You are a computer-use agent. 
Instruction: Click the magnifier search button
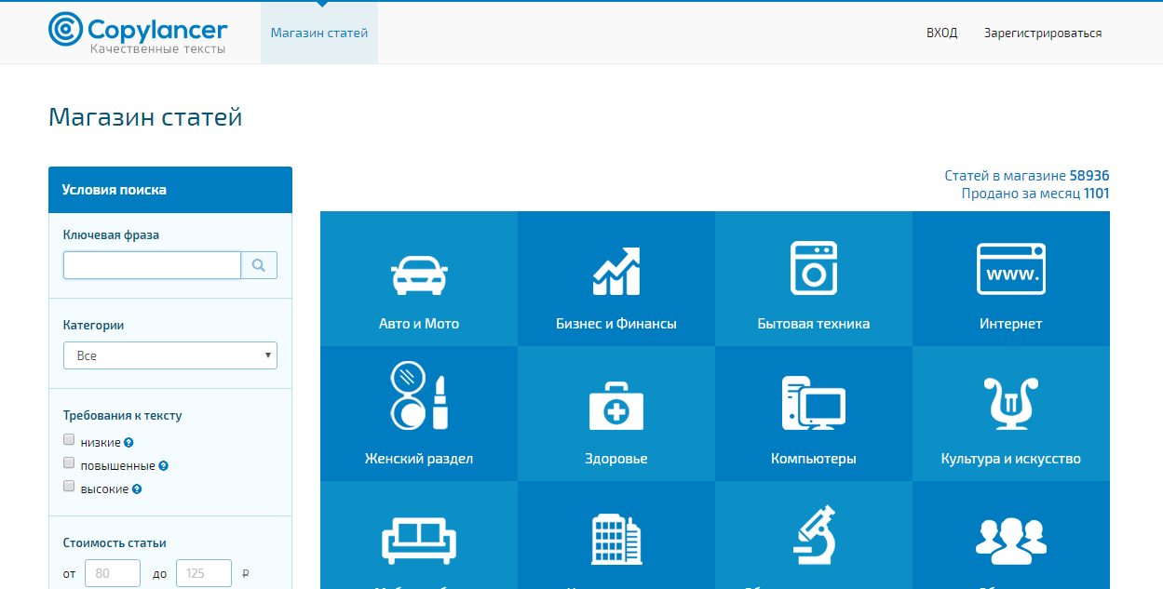(x=259, y=266)
